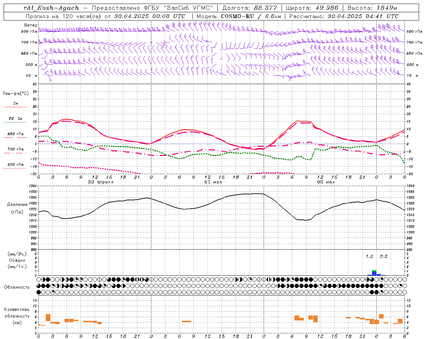The height and width of the screenshot is (339, 424).
Task: Select the latitude value Широта: 49.986
Action: click(x=312, y=8)
